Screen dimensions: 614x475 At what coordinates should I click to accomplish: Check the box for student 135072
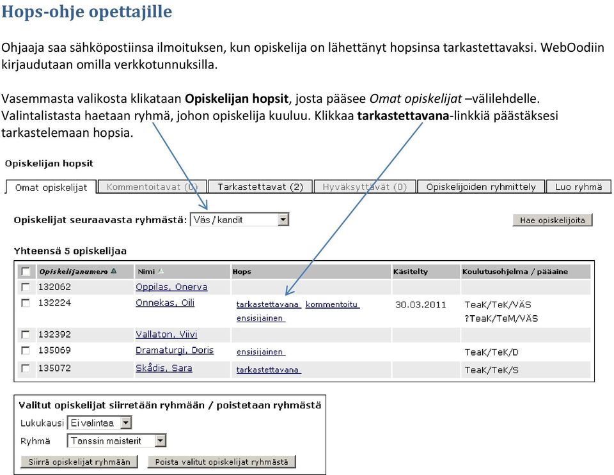pos(26,369)
